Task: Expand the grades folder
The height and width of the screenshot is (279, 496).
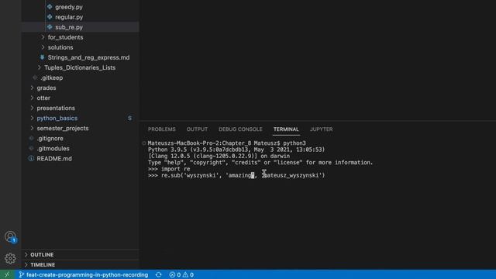Action: pyautogui.click(x=32, y=88)
